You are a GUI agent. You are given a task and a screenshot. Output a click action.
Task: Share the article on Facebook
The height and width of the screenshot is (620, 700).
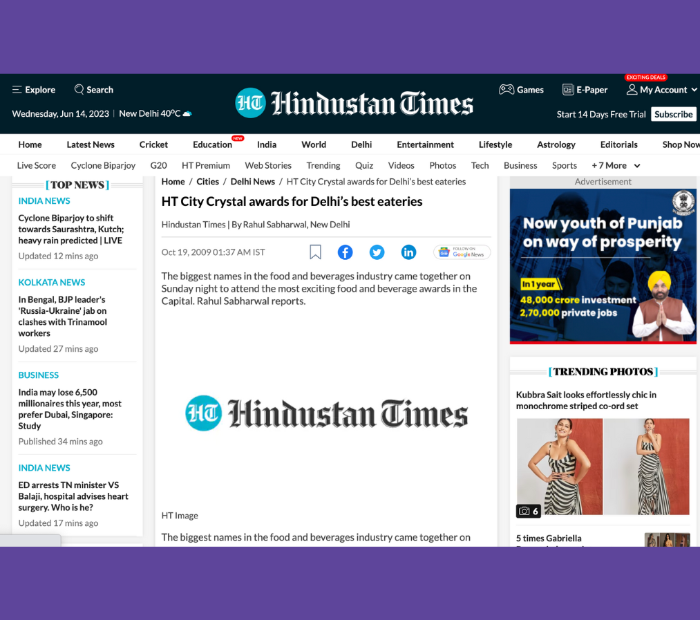(x=345, y=252)
